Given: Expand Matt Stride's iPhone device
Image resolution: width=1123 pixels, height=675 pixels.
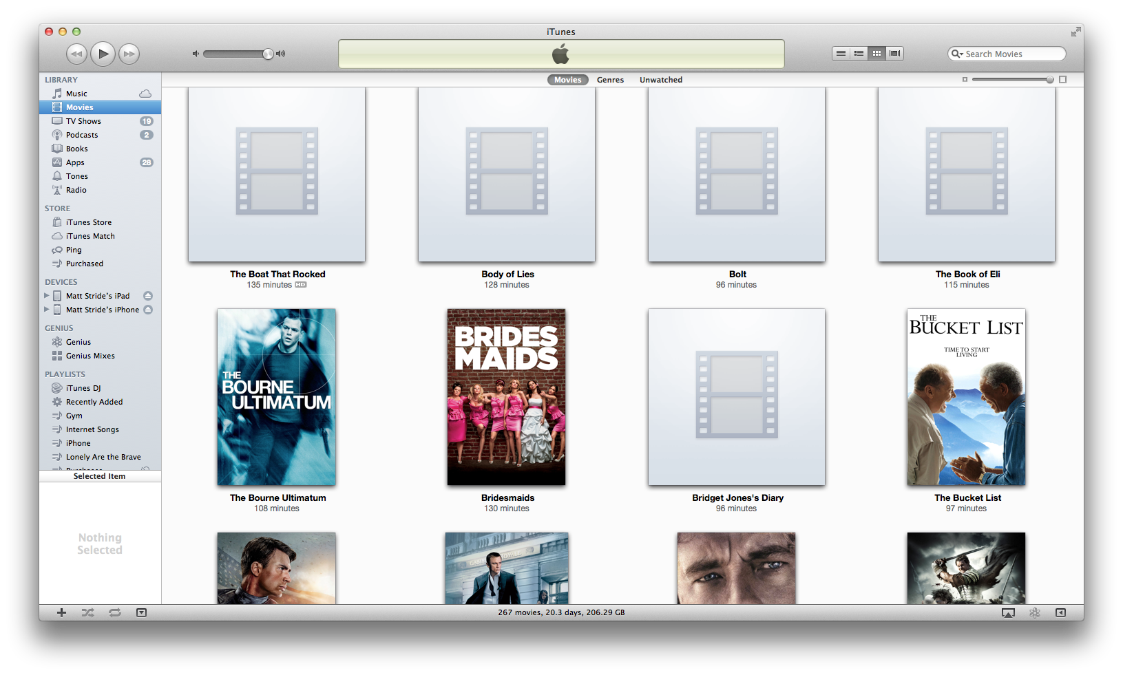Looking at the screenshot, I should click(x=46, y=310).
